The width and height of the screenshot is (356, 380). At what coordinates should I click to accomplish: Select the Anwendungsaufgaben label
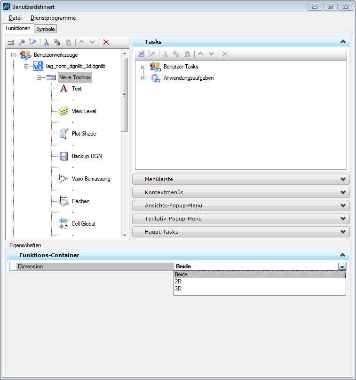pos(189,78)
